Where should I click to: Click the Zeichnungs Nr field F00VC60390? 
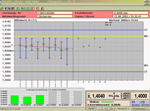coord(55,13)
